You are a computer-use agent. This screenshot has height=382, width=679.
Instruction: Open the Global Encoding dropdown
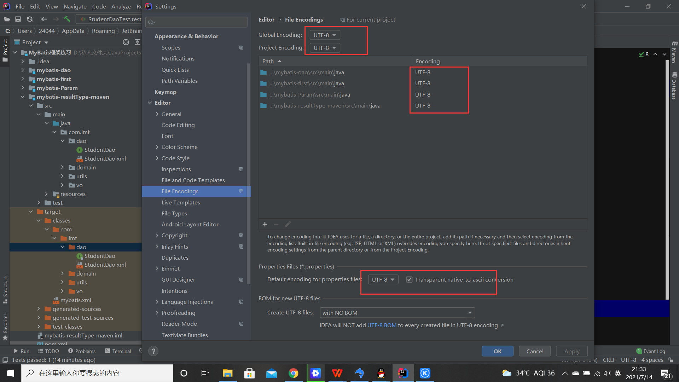(325, 35)
